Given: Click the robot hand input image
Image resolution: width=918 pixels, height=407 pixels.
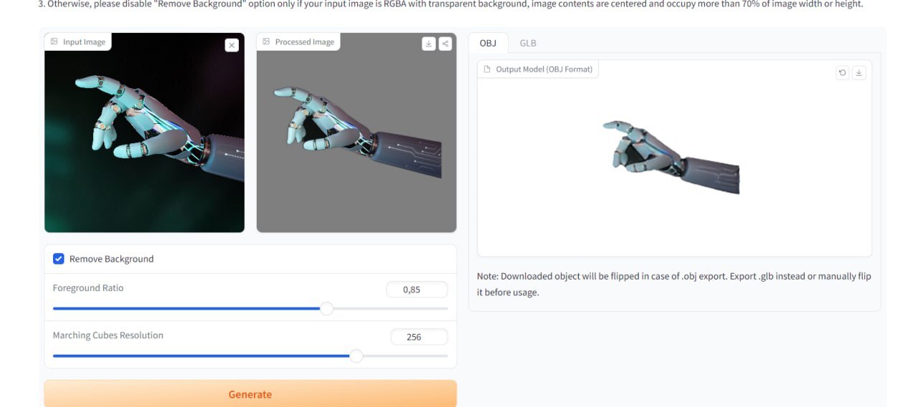Looking at the screenshot, I should (x=144, y=133).
